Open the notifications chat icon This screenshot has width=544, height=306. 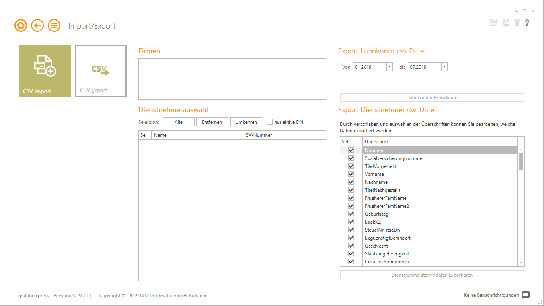click(526, 295)
